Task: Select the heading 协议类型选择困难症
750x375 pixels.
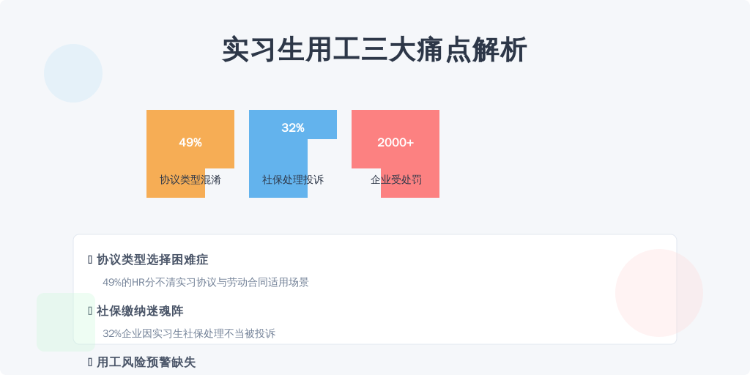Action: tap(152, 260)
